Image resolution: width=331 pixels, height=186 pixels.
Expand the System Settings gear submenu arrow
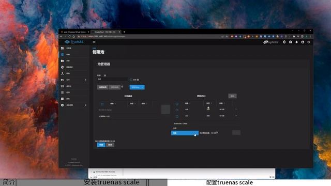(x=86, y=105)
